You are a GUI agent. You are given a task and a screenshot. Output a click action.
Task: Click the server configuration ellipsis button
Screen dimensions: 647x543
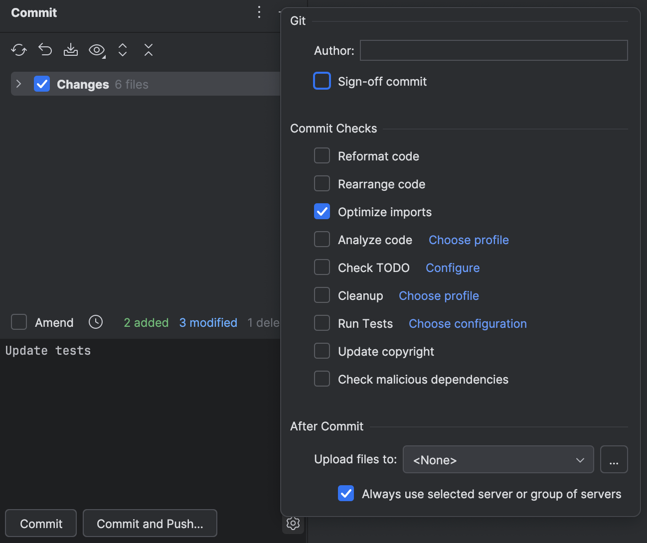(614, 459)
